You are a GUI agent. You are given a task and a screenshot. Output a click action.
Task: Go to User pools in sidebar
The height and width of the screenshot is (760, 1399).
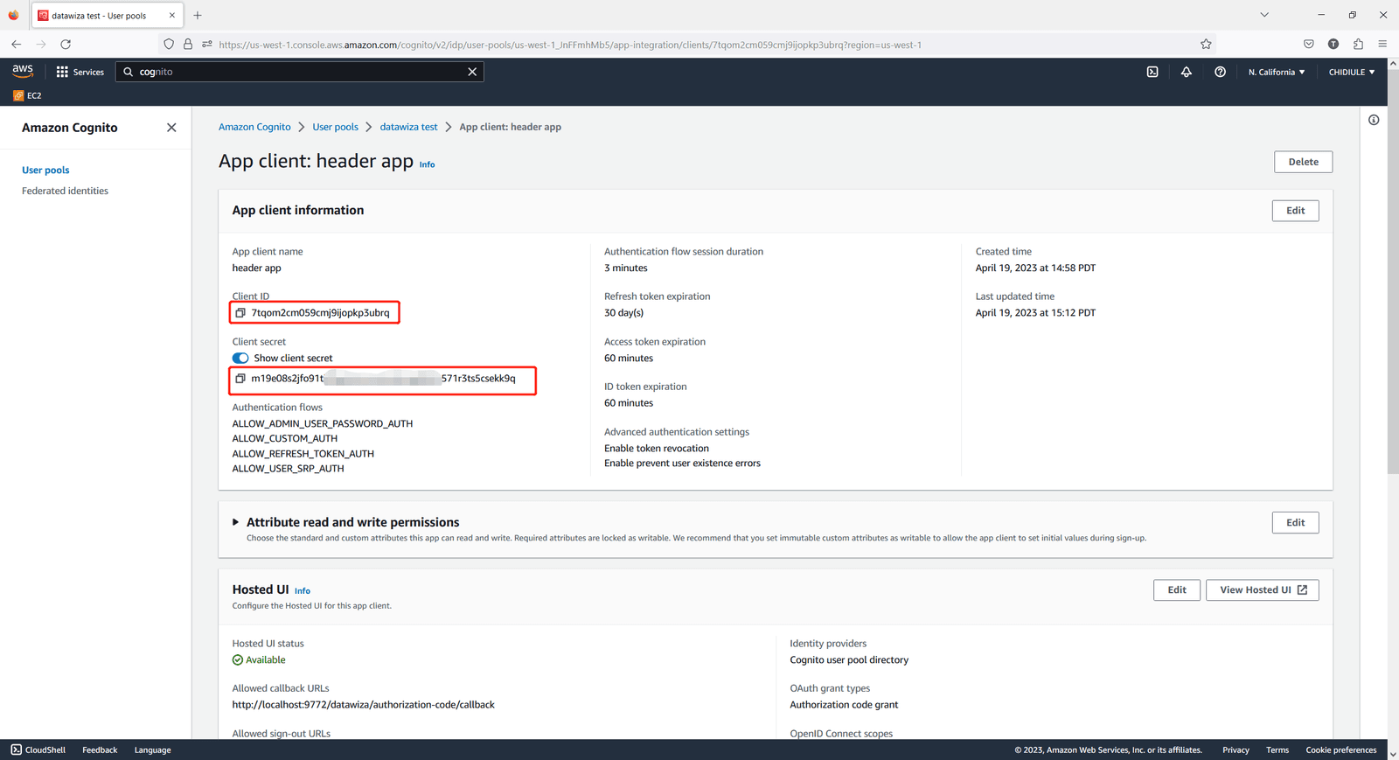pos(45,171)
